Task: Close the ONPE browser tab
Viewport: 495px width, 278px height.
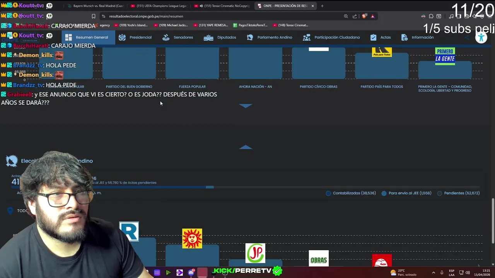Action: [312, 6]
